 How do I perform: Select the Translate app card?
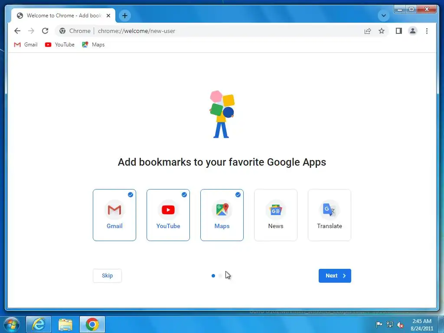pos(330,215)
